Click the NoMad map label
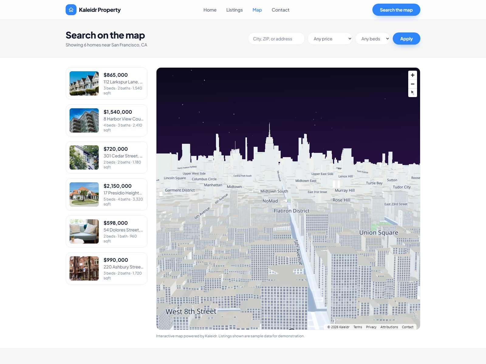Image resolution: width=486 pixels, height=364 pixels. point(270,201)
